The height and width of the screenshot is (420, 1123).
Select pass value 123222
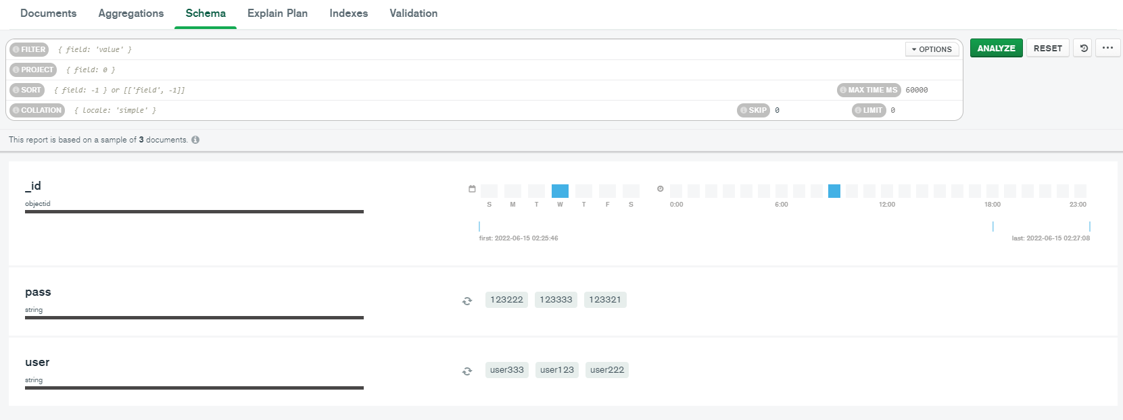(507, 300)
